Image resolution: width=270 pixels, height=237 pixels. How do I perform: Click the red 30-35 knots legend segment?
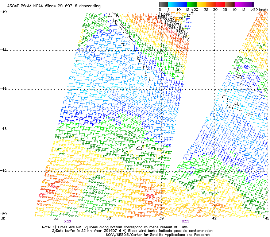tap(220, 4)
